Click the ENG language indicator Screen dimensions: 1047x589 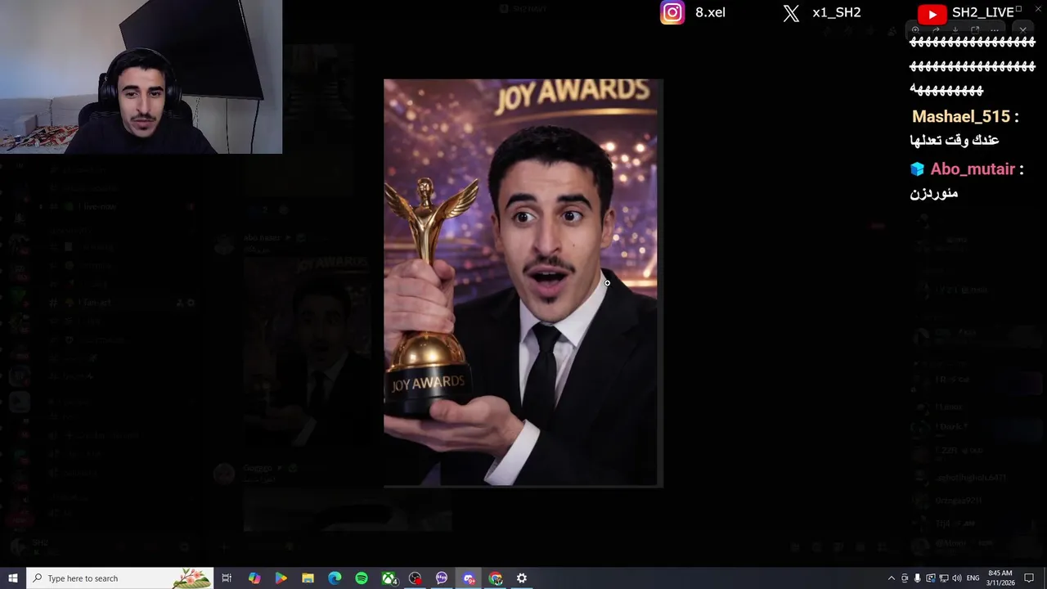pyautogui.click(x=973, y=578)
